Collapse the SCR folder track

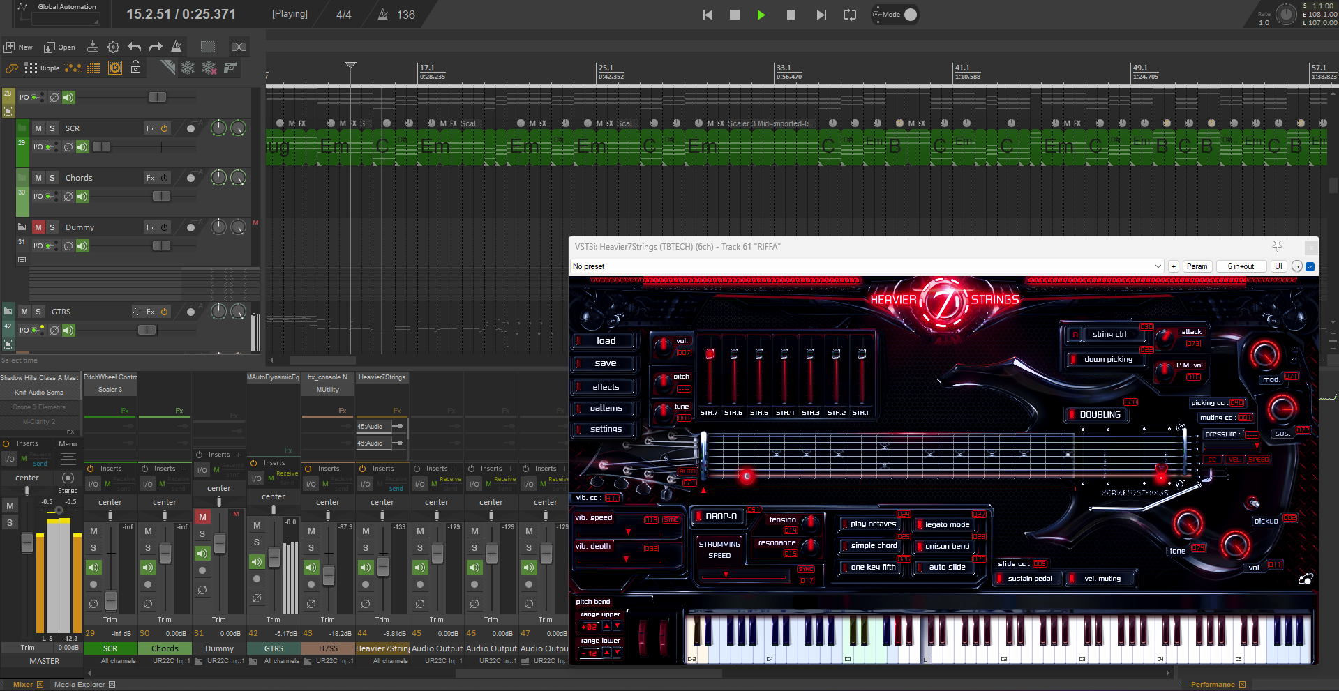point(22,128)
